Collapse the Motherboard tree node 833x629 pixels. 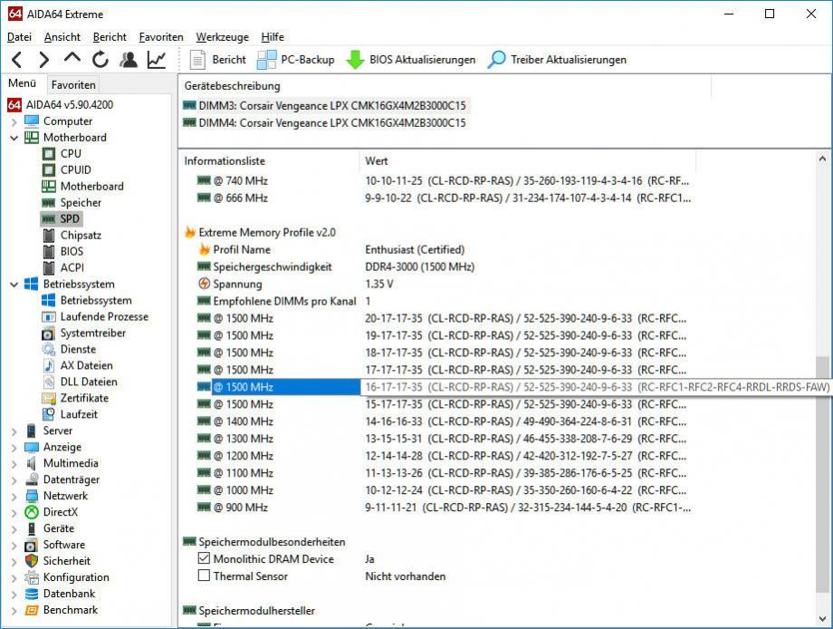click(x=14, y=138)
